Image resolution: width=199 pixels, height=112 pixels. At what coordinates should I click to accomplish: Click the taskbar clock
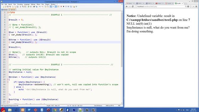pyautogui.click(x=193, y=110)
